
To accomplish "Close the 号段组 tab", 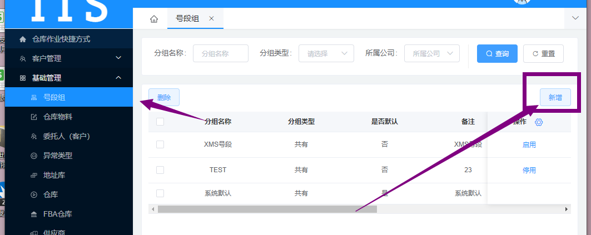I will click(211, 18).
